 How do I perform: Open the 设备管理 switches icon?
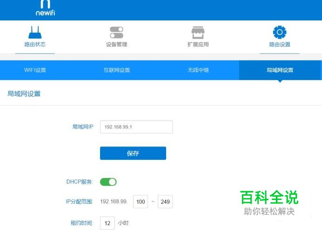click(x=116, y=33)
